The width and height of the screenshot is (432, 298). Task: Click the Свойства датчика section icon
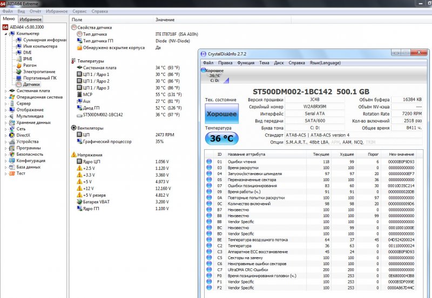[x=74, y=27]
